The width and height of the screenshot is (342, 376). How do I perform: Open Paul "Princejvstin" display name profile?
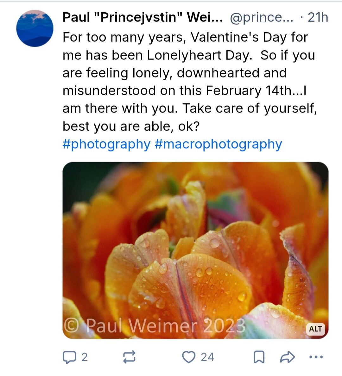142,17
